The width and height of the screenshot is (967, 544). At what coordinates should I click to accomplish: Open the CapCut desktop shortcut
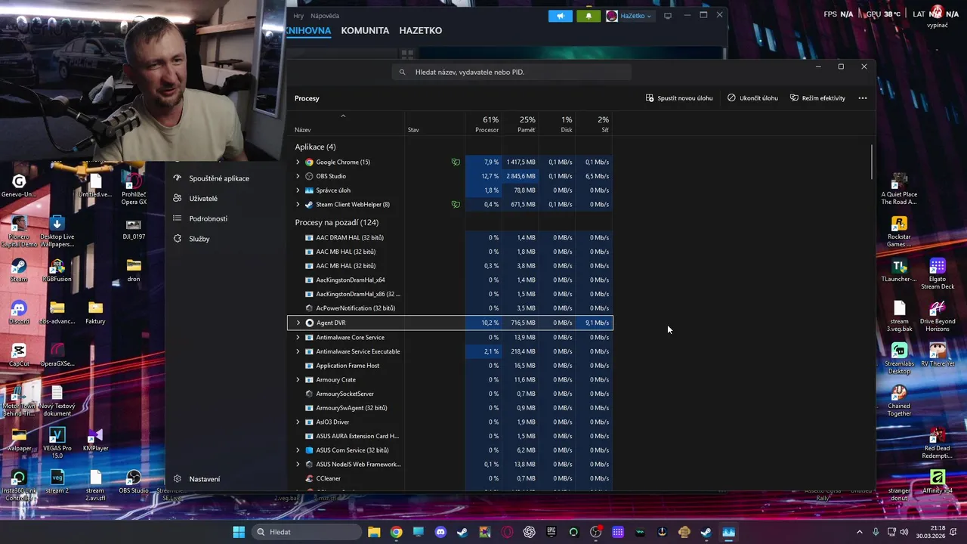click(19, 355)
